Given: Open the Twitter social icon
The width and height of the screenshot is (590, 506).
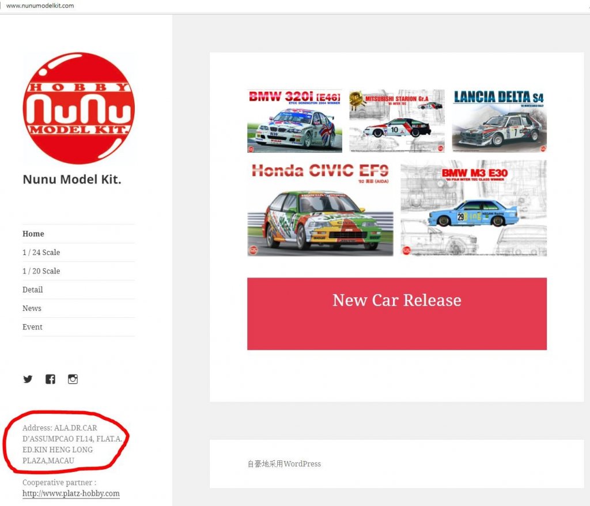Looking at the screenshot, I should (x=28, y=379).
